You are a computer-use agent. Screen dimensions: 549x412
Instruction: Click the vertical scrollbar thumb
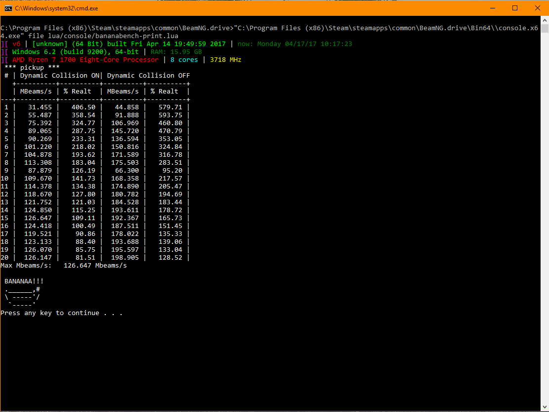[x=545, y=29]
